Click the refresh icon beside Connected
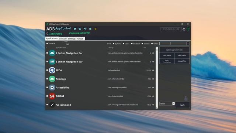 pyautogui.click(x=47, y=34)
